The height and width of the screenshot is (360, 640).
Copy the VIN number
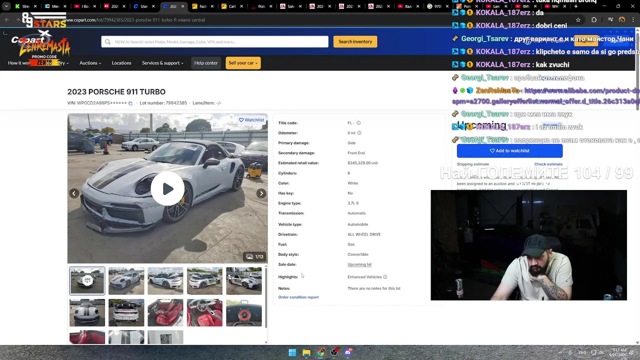130,103
